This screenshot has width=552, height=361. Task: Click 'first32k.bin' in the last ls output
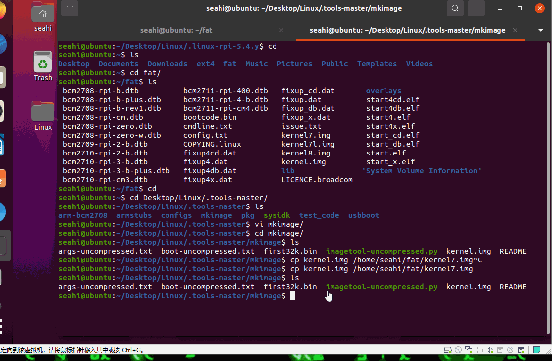pyautogui.click(x=290, y=286)
